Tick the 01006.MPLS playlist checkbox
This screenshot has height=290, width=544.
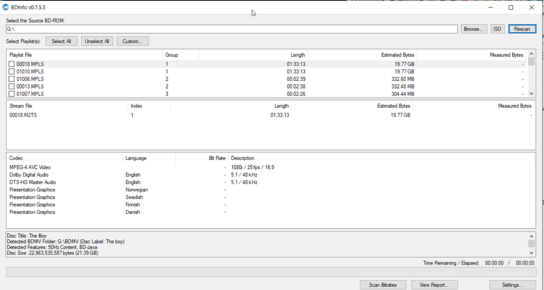[x=12, y=79]
